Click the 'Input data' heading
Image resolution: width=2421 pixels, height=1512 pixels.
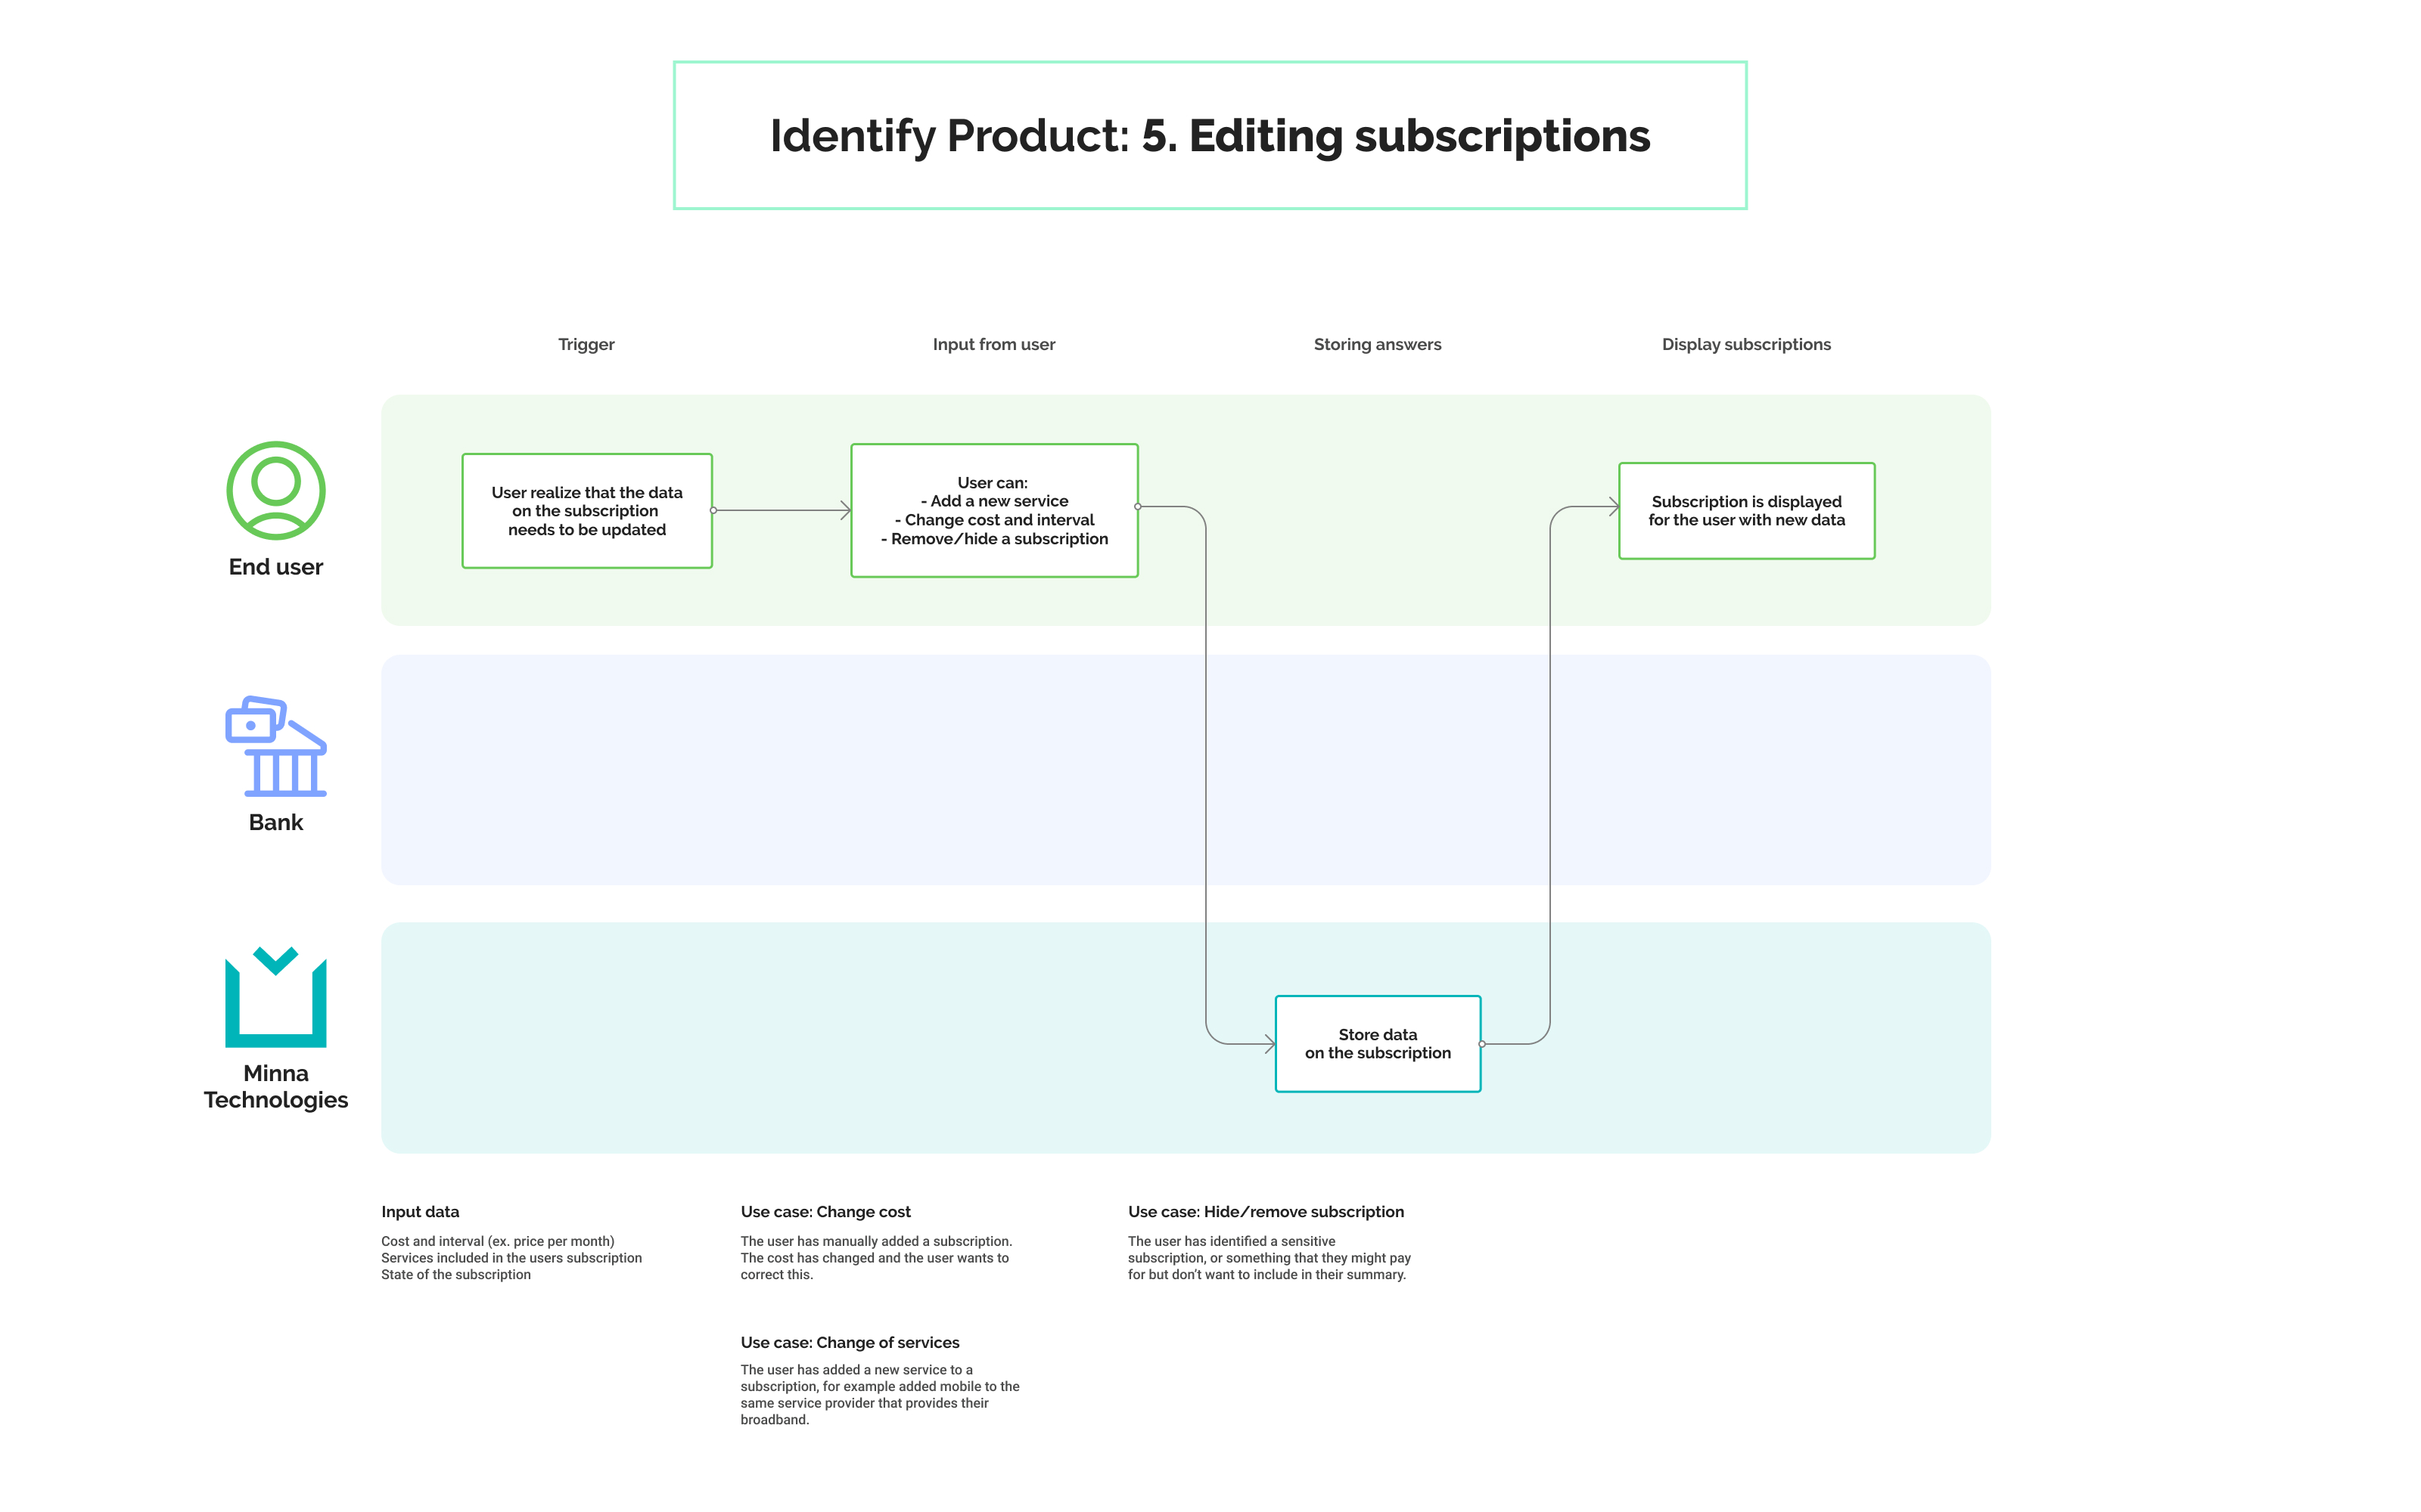(x=420, y=1212)
